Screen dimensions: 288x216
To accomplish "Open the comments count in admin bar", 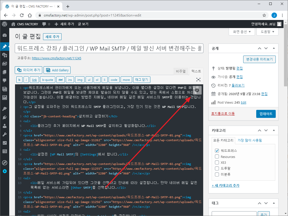I will point(46,24).
